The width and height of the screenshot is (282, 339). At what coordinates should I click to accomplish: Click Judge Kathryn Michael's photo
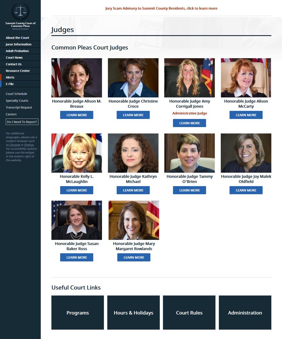[133, 153]
